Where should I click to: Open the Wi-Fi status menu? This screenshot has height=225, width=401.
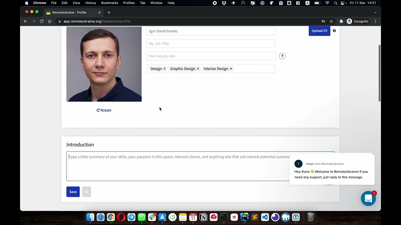click(x=327, y=3)
